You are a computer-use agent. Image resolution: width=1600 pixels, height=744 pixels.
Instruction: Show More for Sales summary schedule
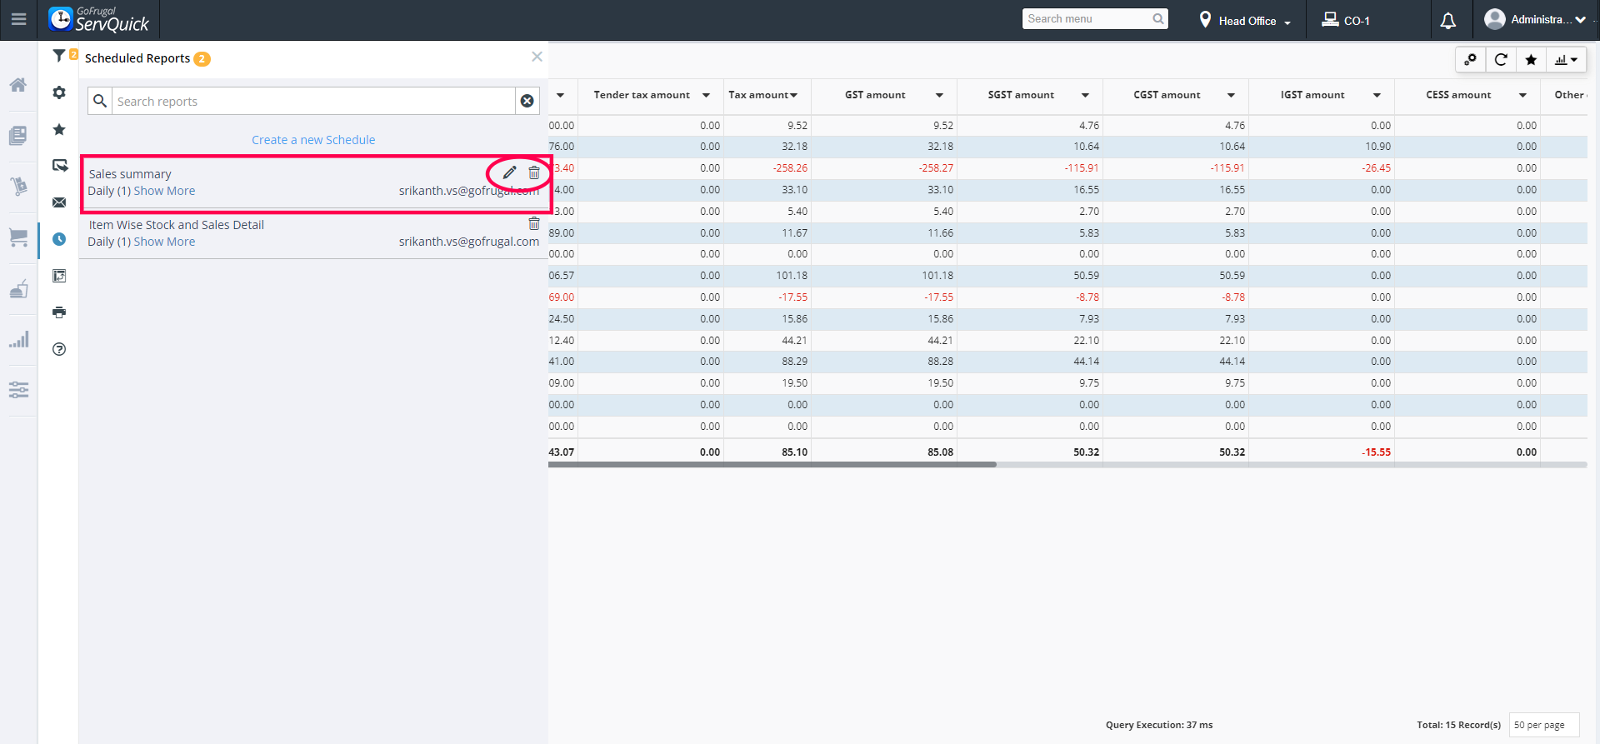click(164, 191)
